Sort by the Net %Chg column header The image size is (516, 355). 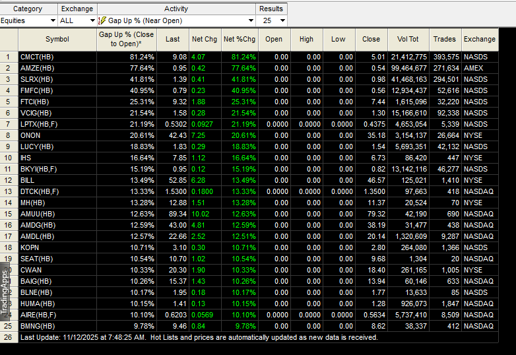point(240,39)
